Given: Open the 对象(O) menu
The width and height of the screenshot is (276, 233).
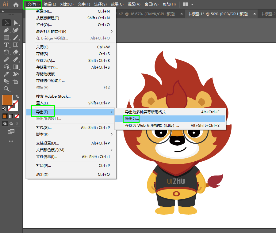Looking at the screenshot, I should pyautogui.click(x=67, y=4).
